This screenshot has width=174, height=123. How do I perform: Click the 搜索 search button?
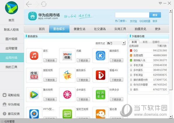point(155,15)
